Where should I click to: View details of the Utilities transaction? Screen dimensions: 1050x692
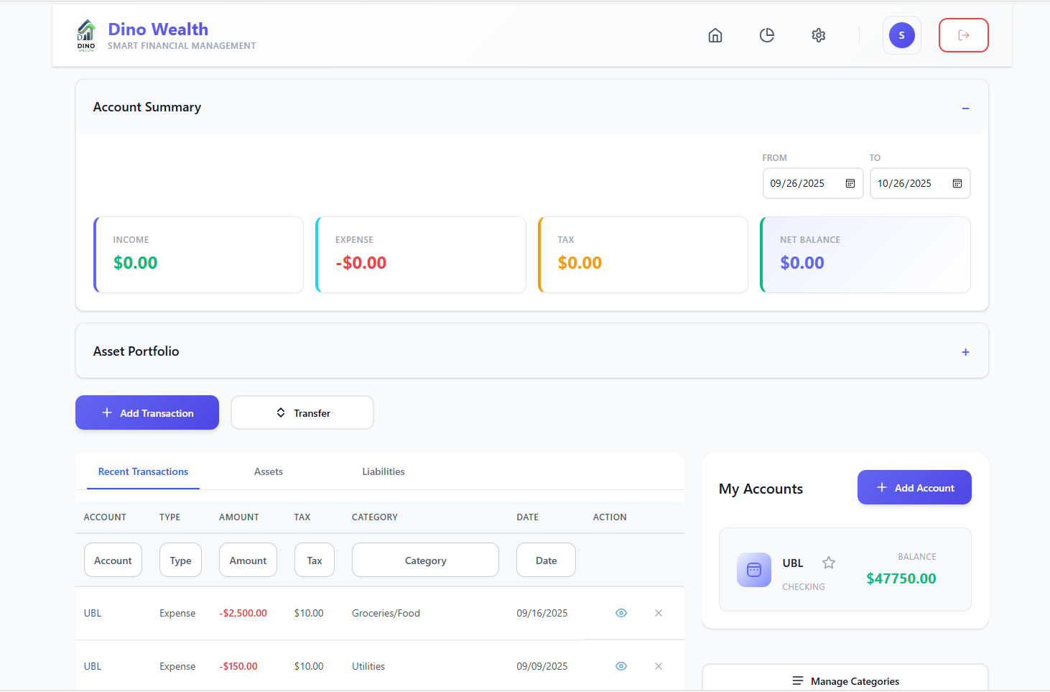(621, 666)
